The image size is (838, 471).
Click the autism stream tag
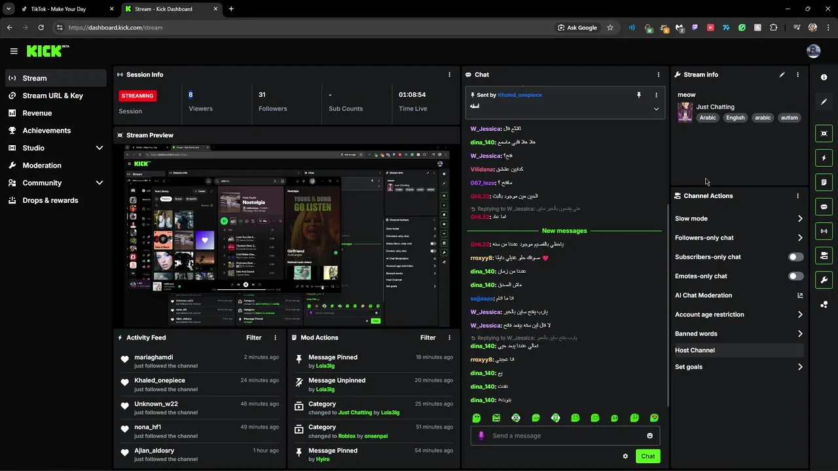pyautogui.click(x=789, y=118)
